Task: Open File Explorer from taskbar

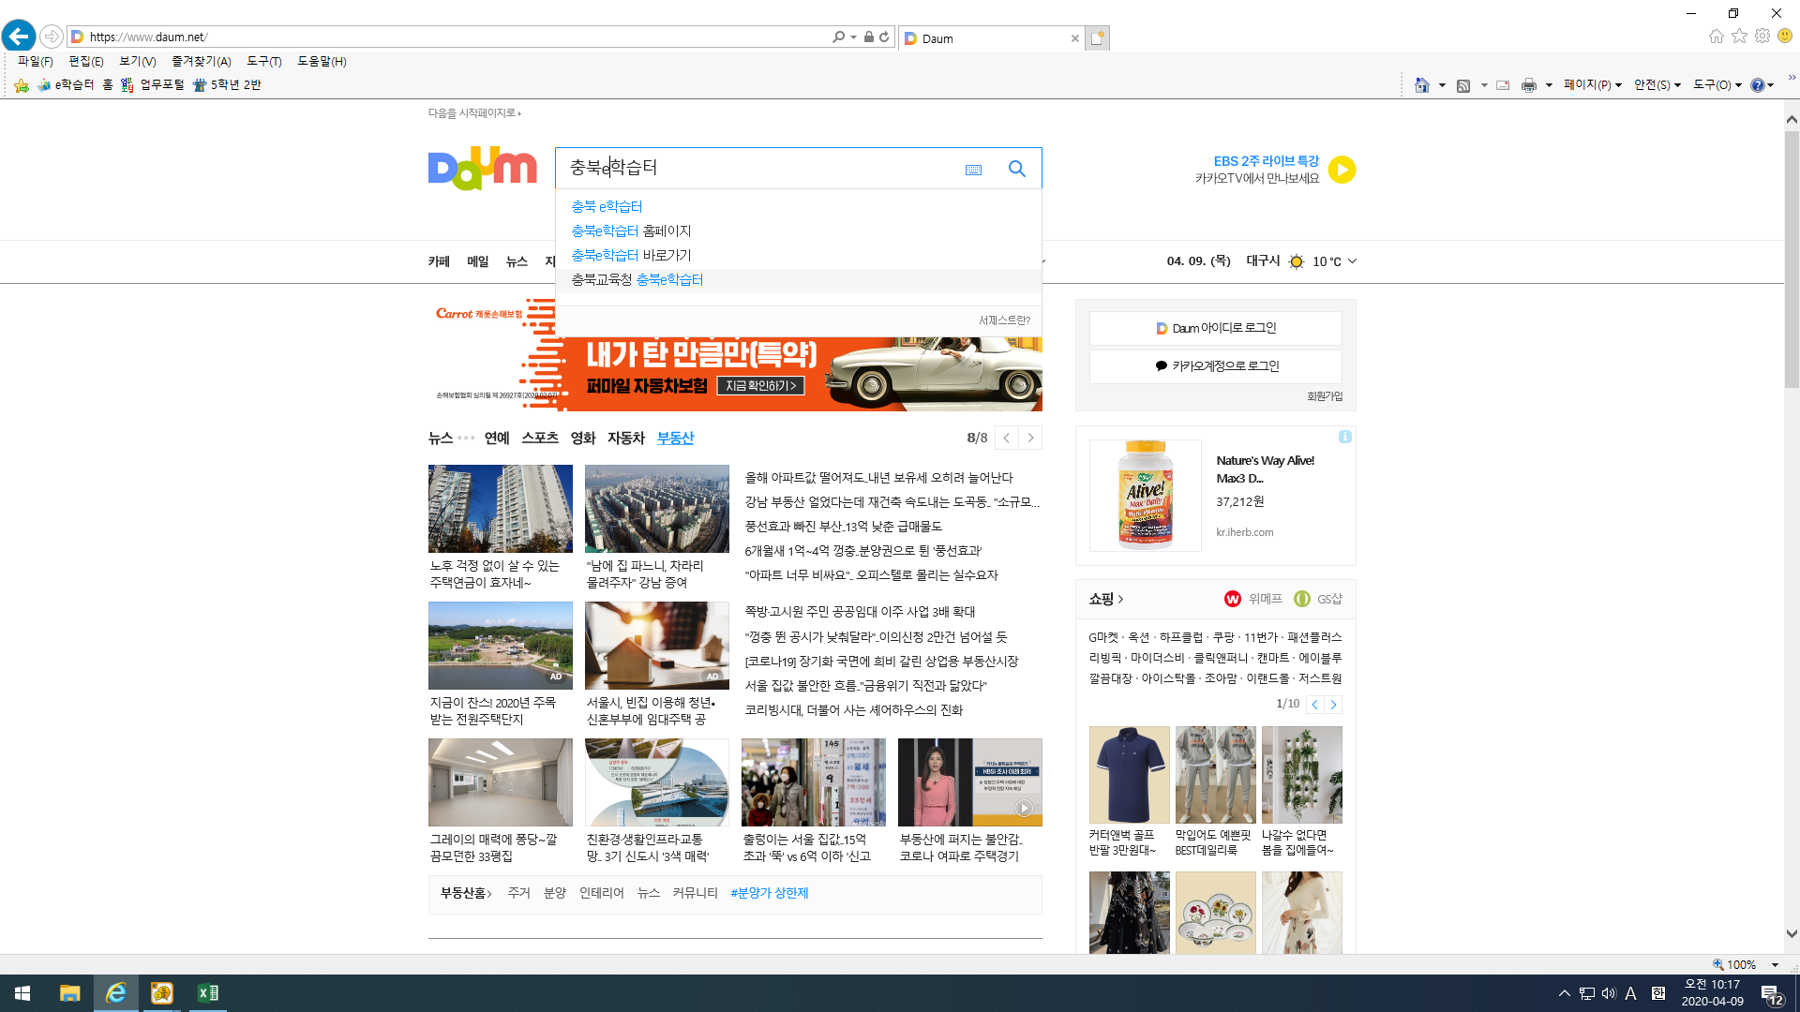Action: tap(69, 993)
